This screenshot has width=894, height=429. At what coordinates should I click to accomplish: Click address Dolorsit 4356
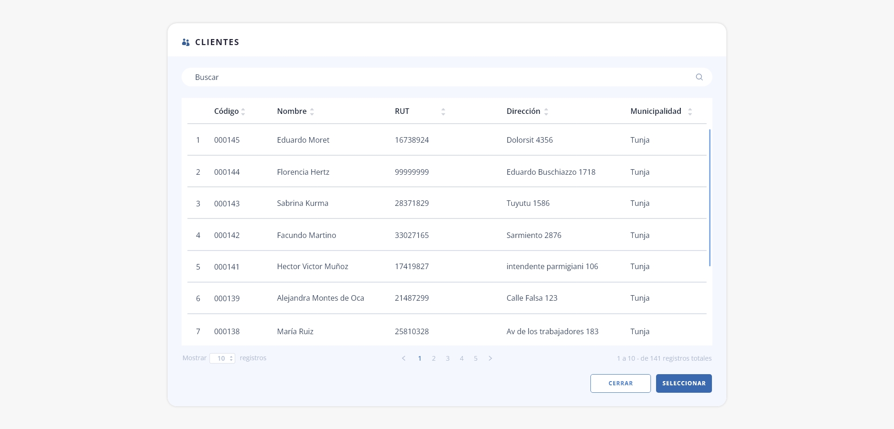coord(529,140)
